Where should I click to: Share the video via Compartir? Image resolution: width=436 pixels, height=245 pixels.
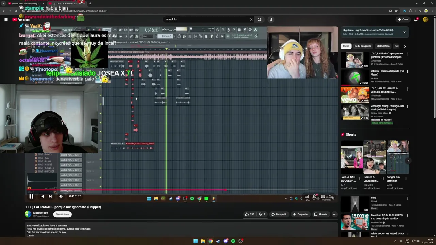pos(279,214)
